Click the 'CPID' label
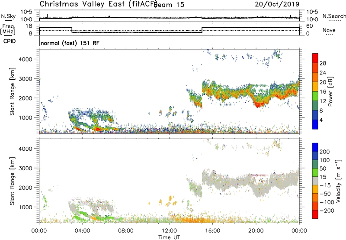Screen dimensions: 346x240 [10, 41]
